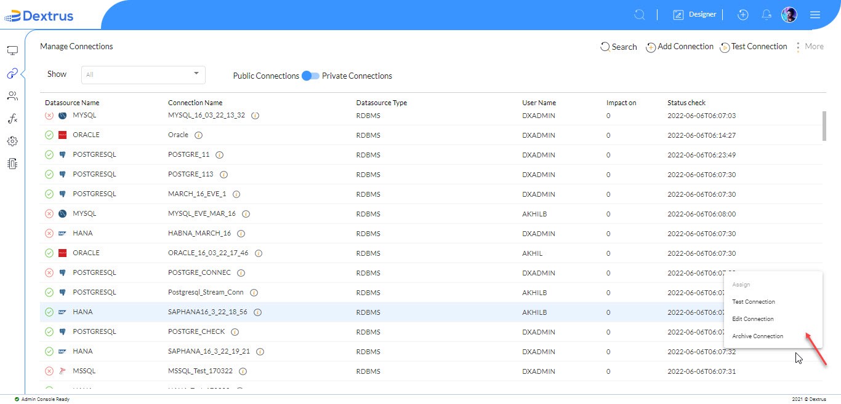Click success status icon of Oracle row

point(49,135)
